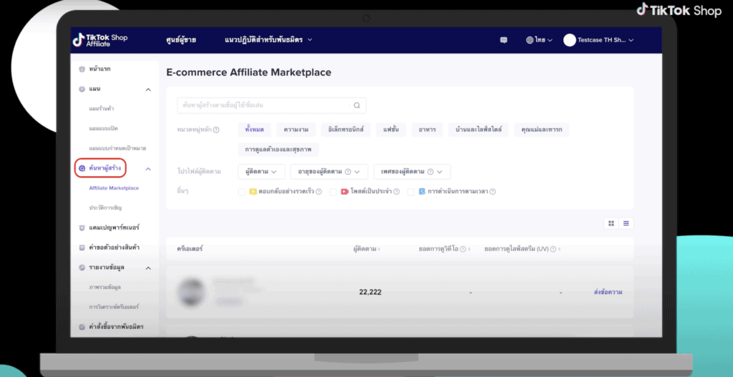This screenshot has width=733, height=377.
Task: Click the รายงานข้อมูล sidebar icon
Action: [82, 268]
